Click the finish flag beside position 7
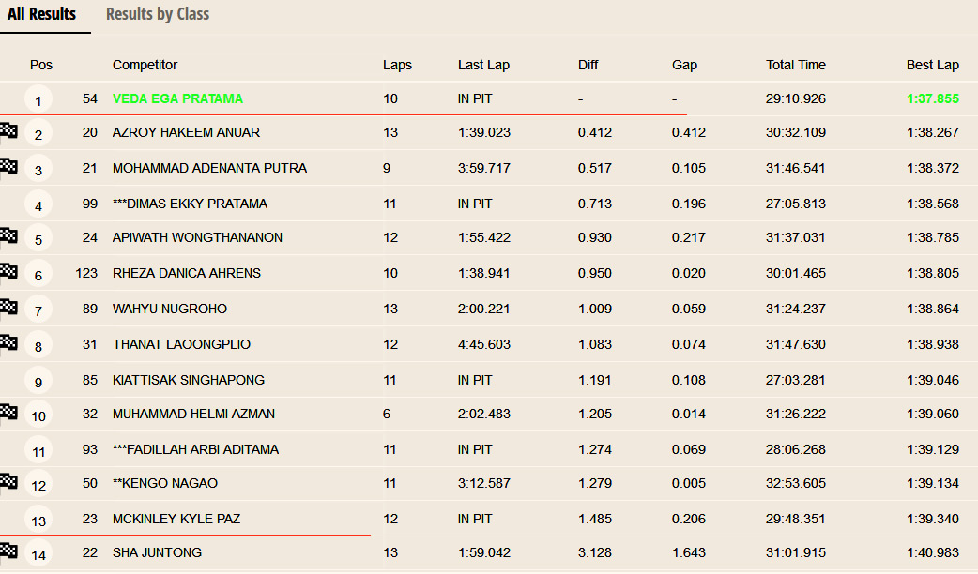 [x=8, y=307]
